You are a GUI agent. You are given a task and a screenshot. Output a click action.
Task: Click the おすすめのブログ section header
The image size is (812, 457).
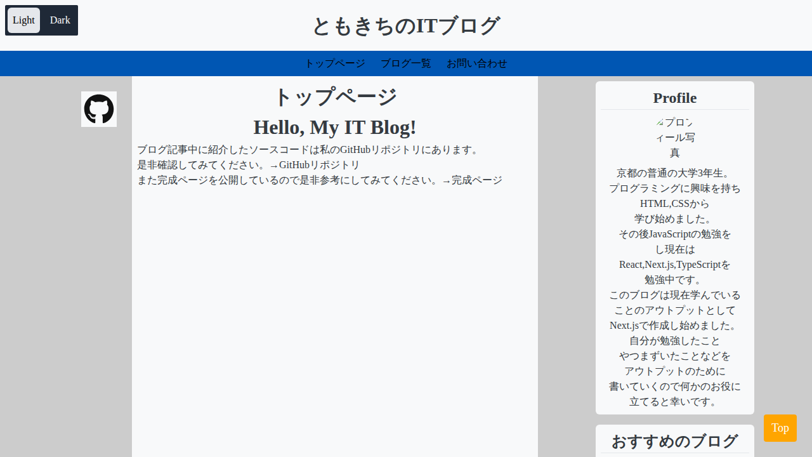pos(674,440)
